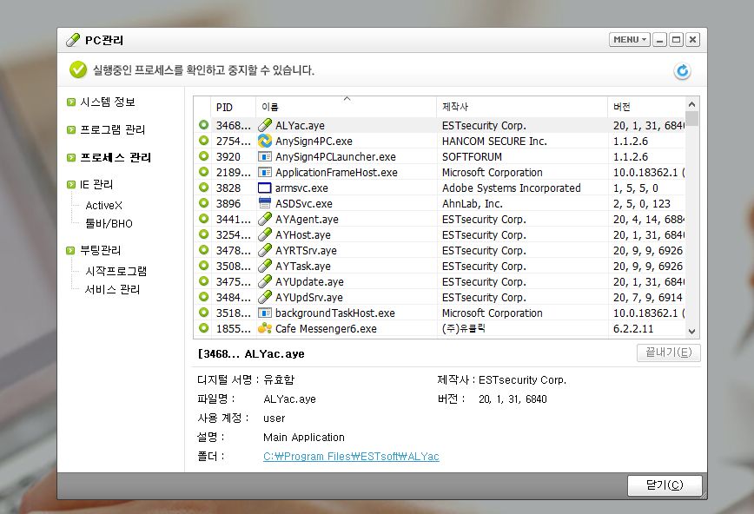Maximize the PC관리 window
This screenshot has height=514, width=754.
[x=676, y=39]
